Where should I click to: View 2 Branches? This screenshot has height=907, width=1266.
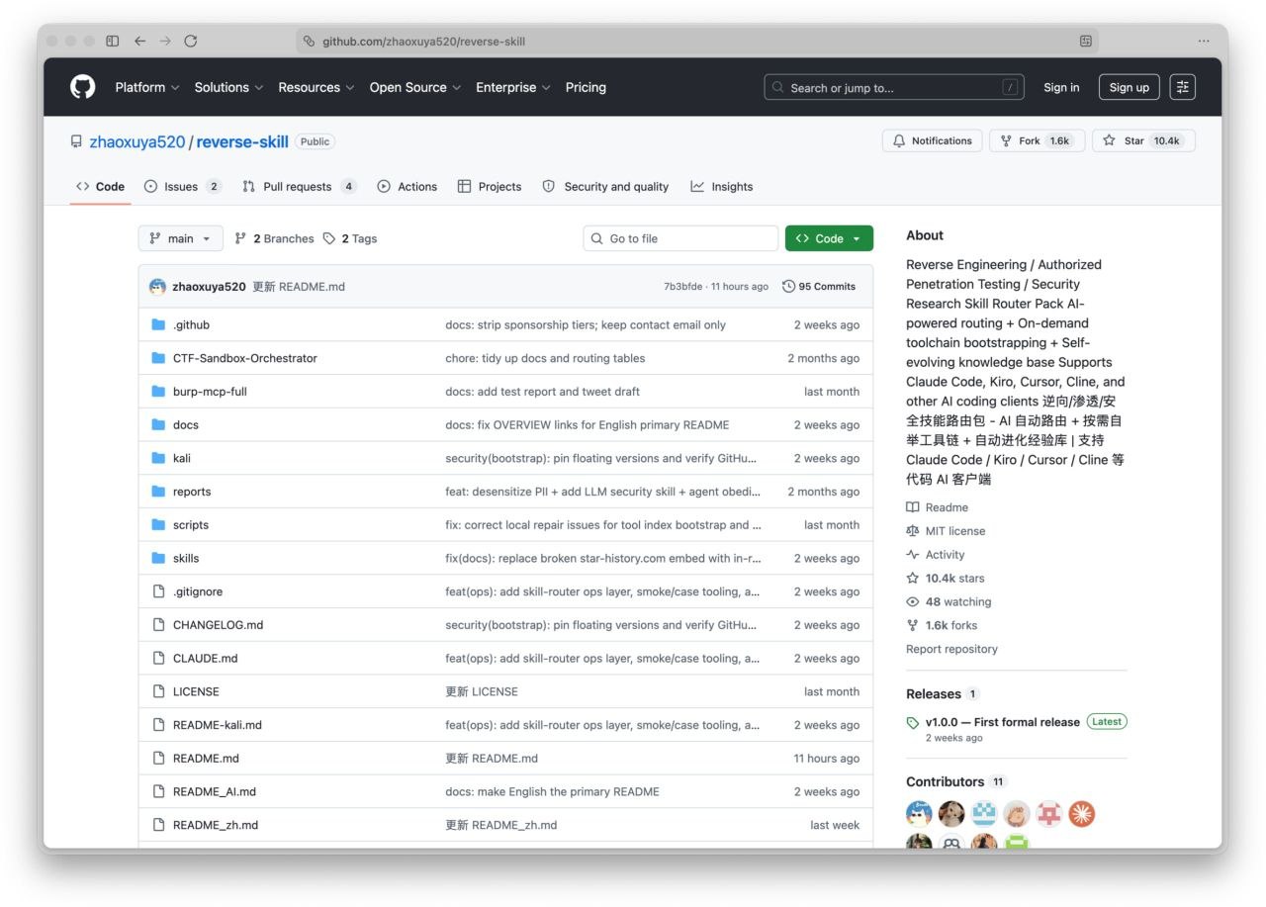point(274,238)
